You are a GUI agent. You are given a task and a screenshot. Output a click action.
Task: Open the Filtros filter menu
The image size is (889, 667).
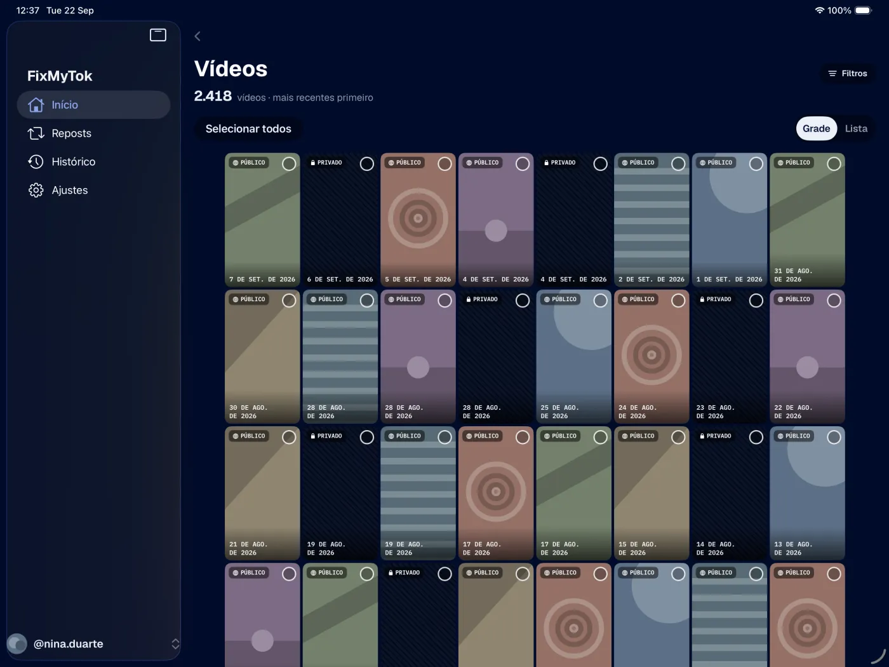(x=848, y=74)
